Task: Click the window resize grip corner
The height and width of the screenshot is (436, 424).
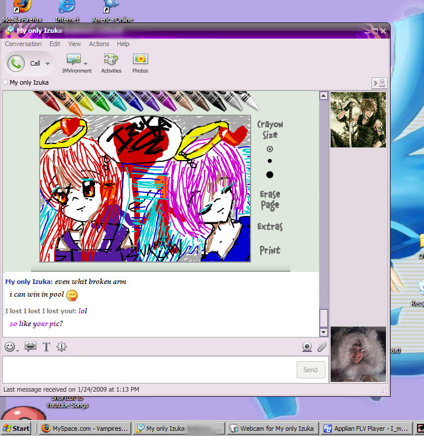Action: tap(384, 391)
